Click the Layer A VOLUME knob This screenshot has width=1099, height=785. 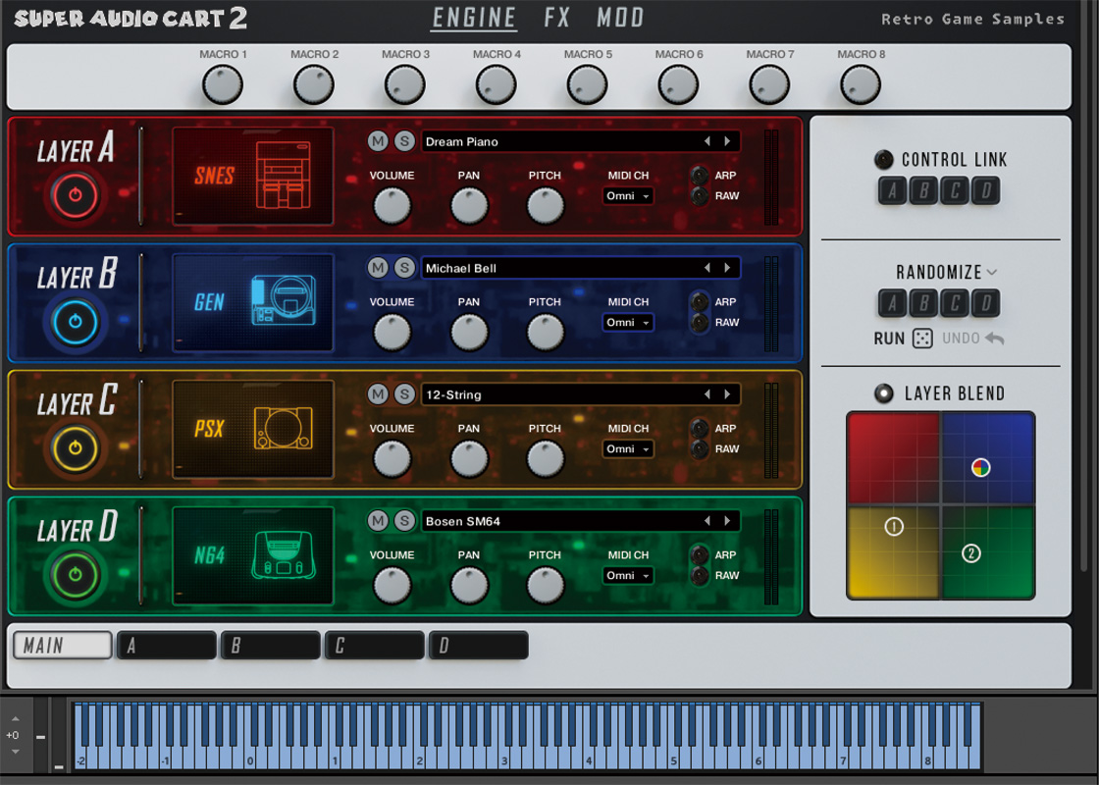(x=392, y=206)
